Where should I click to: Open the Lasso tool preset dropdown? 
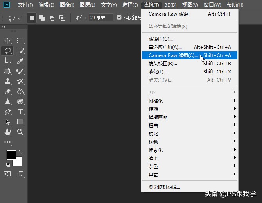coord(19,18)
